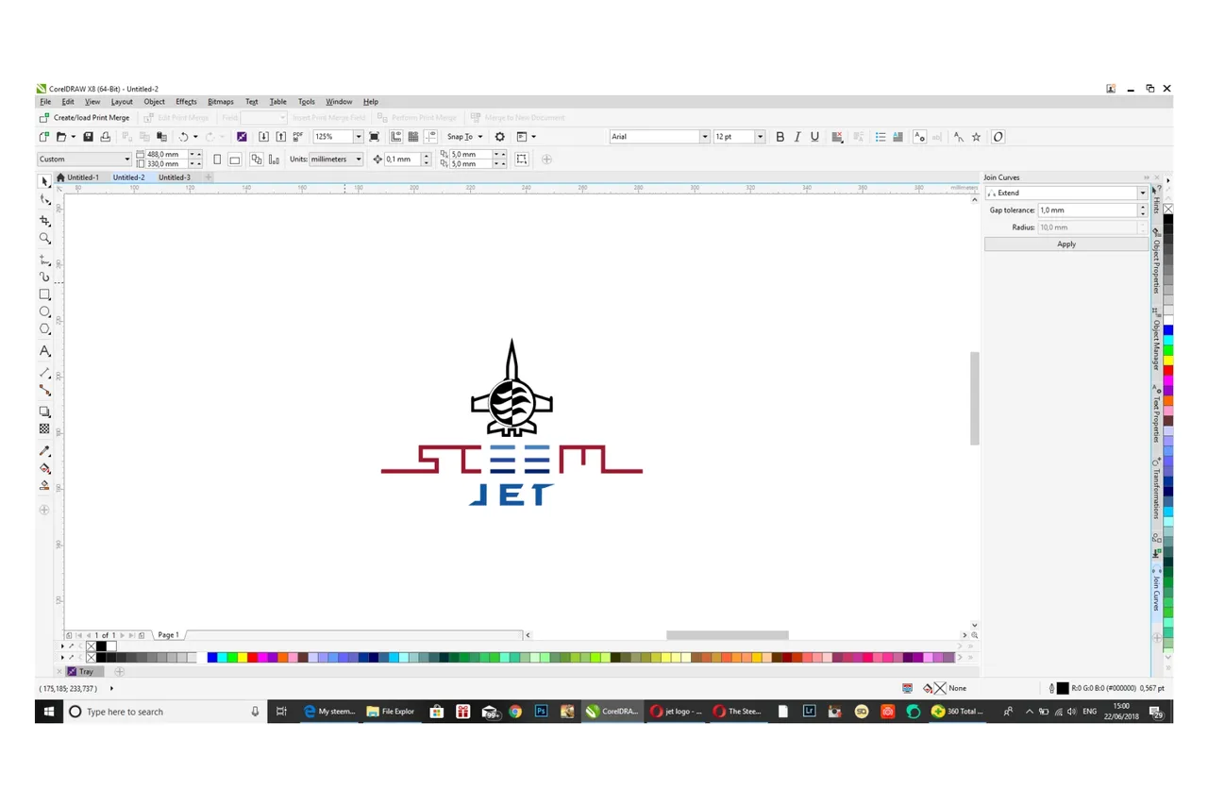Select the Artistic Media tool
The width and height of the screenshot is (1208, 806).
44,277
